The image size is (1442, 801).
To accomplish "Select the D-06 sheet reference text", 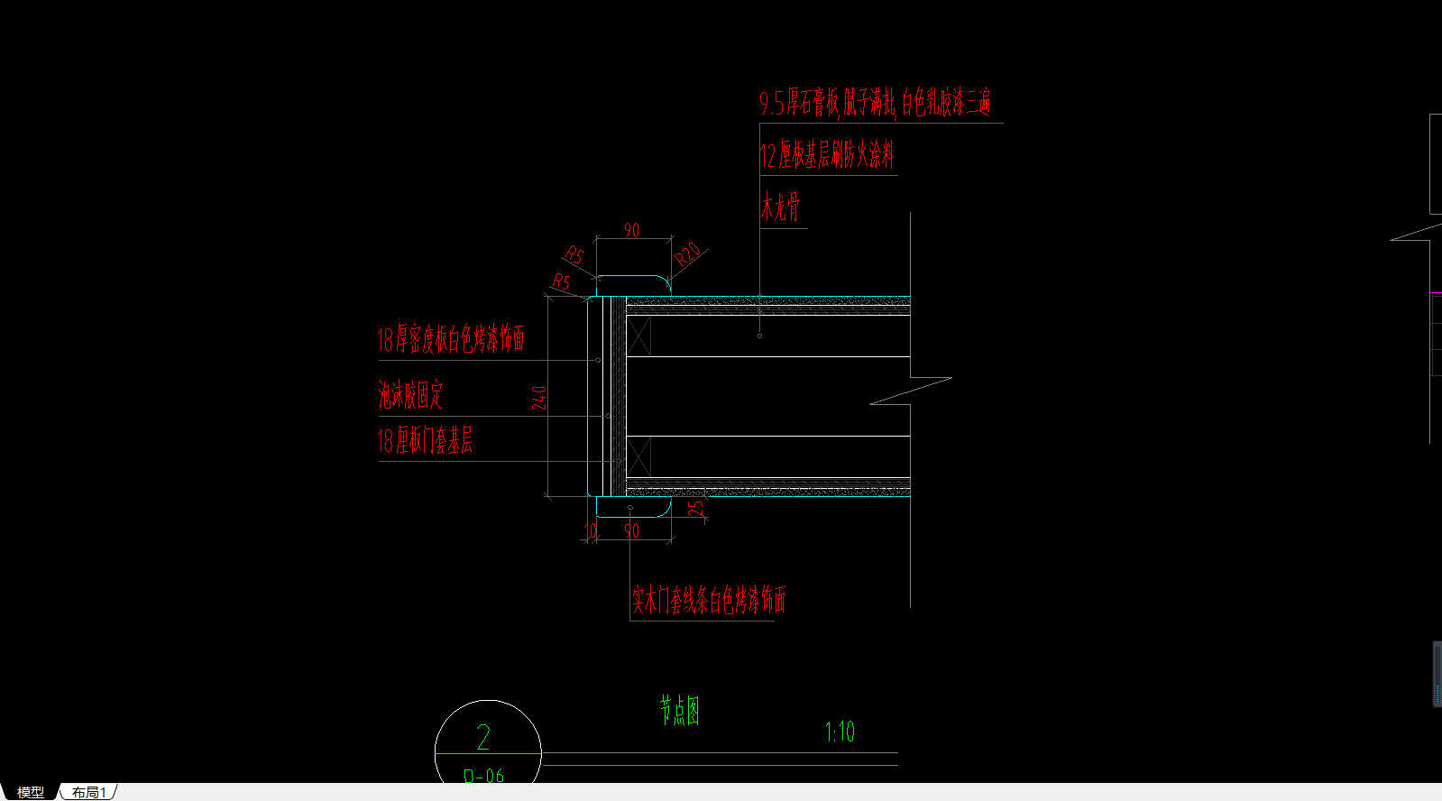I will pyautogui.click(x=483, y=776).
